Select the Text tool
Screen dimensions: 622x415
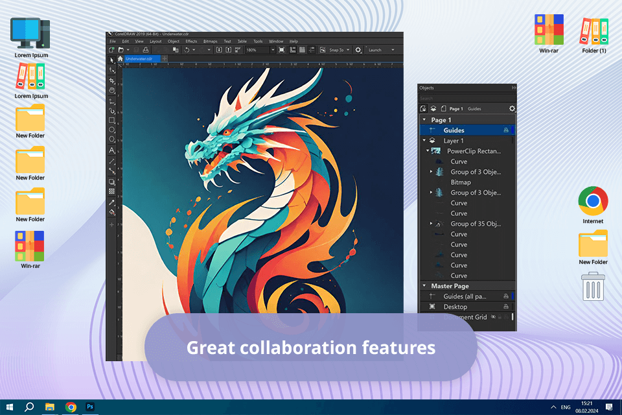(112, 150)
